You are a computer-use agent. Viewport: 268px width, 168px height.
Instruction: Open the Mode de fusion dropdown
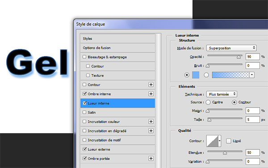pos(231,48)
